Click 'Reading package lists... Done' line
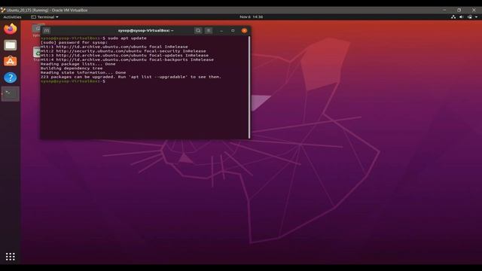The height and width of the screenshot is (271, 482). (x=78, y=64)
